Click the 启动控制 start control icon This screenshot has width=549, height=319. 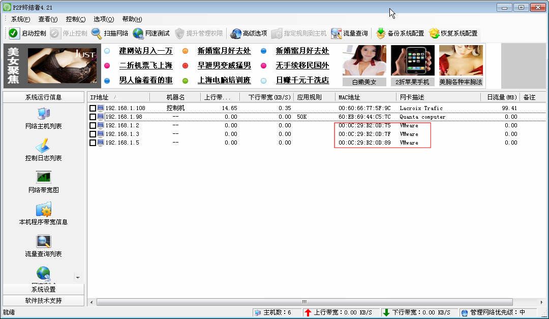pyautogui.click(x=14, y=33)
